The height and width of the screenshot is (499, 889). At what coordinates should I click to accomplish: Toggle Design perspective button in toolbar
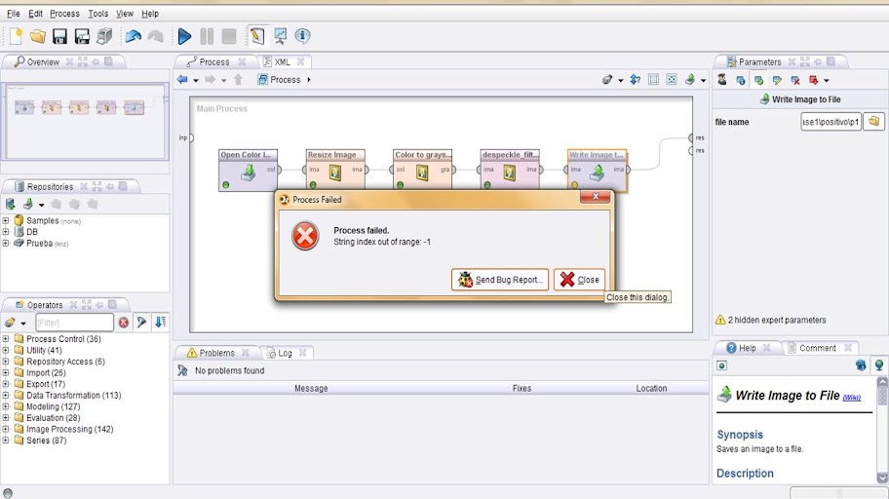(256, 37)
